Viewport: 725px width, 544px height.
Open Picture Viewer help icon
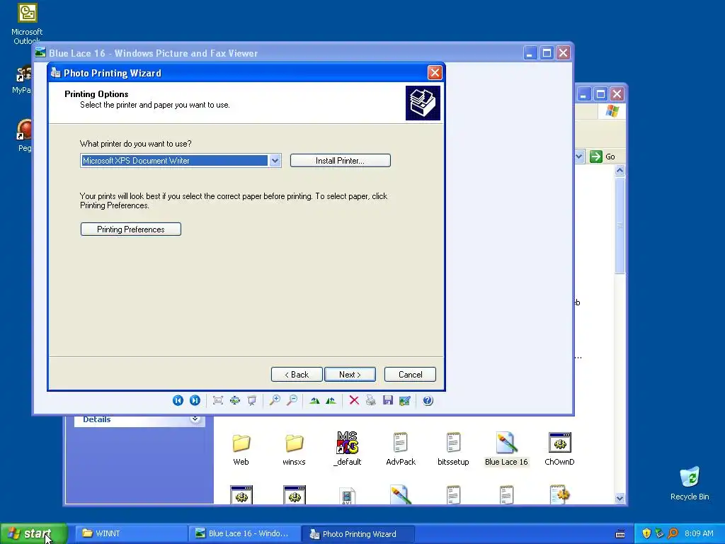[428, 401]
